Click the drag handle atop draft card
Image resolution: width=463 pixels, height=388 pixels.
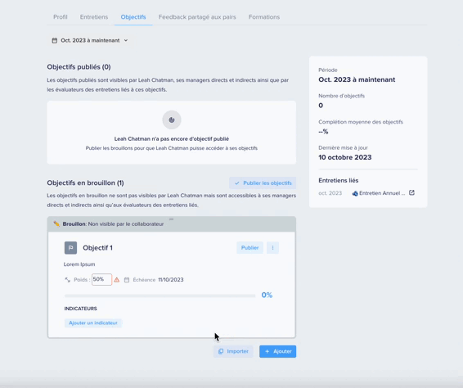171,219
